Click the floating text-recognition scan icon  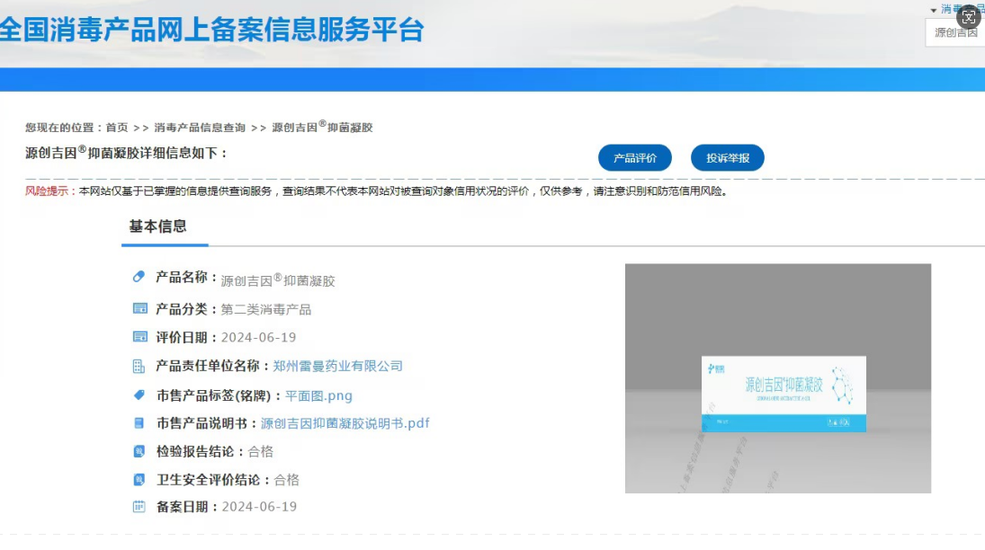[x=969, y=17]
